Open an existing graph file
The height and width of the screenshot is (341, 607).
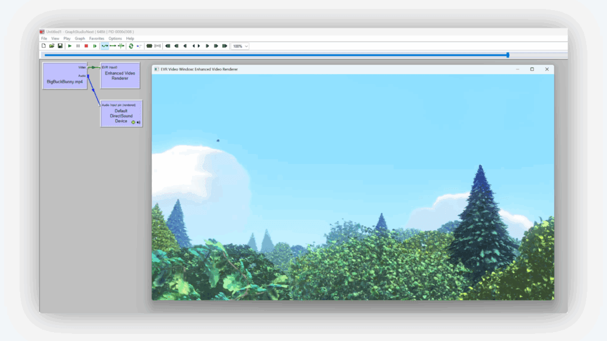pos(51,45)
